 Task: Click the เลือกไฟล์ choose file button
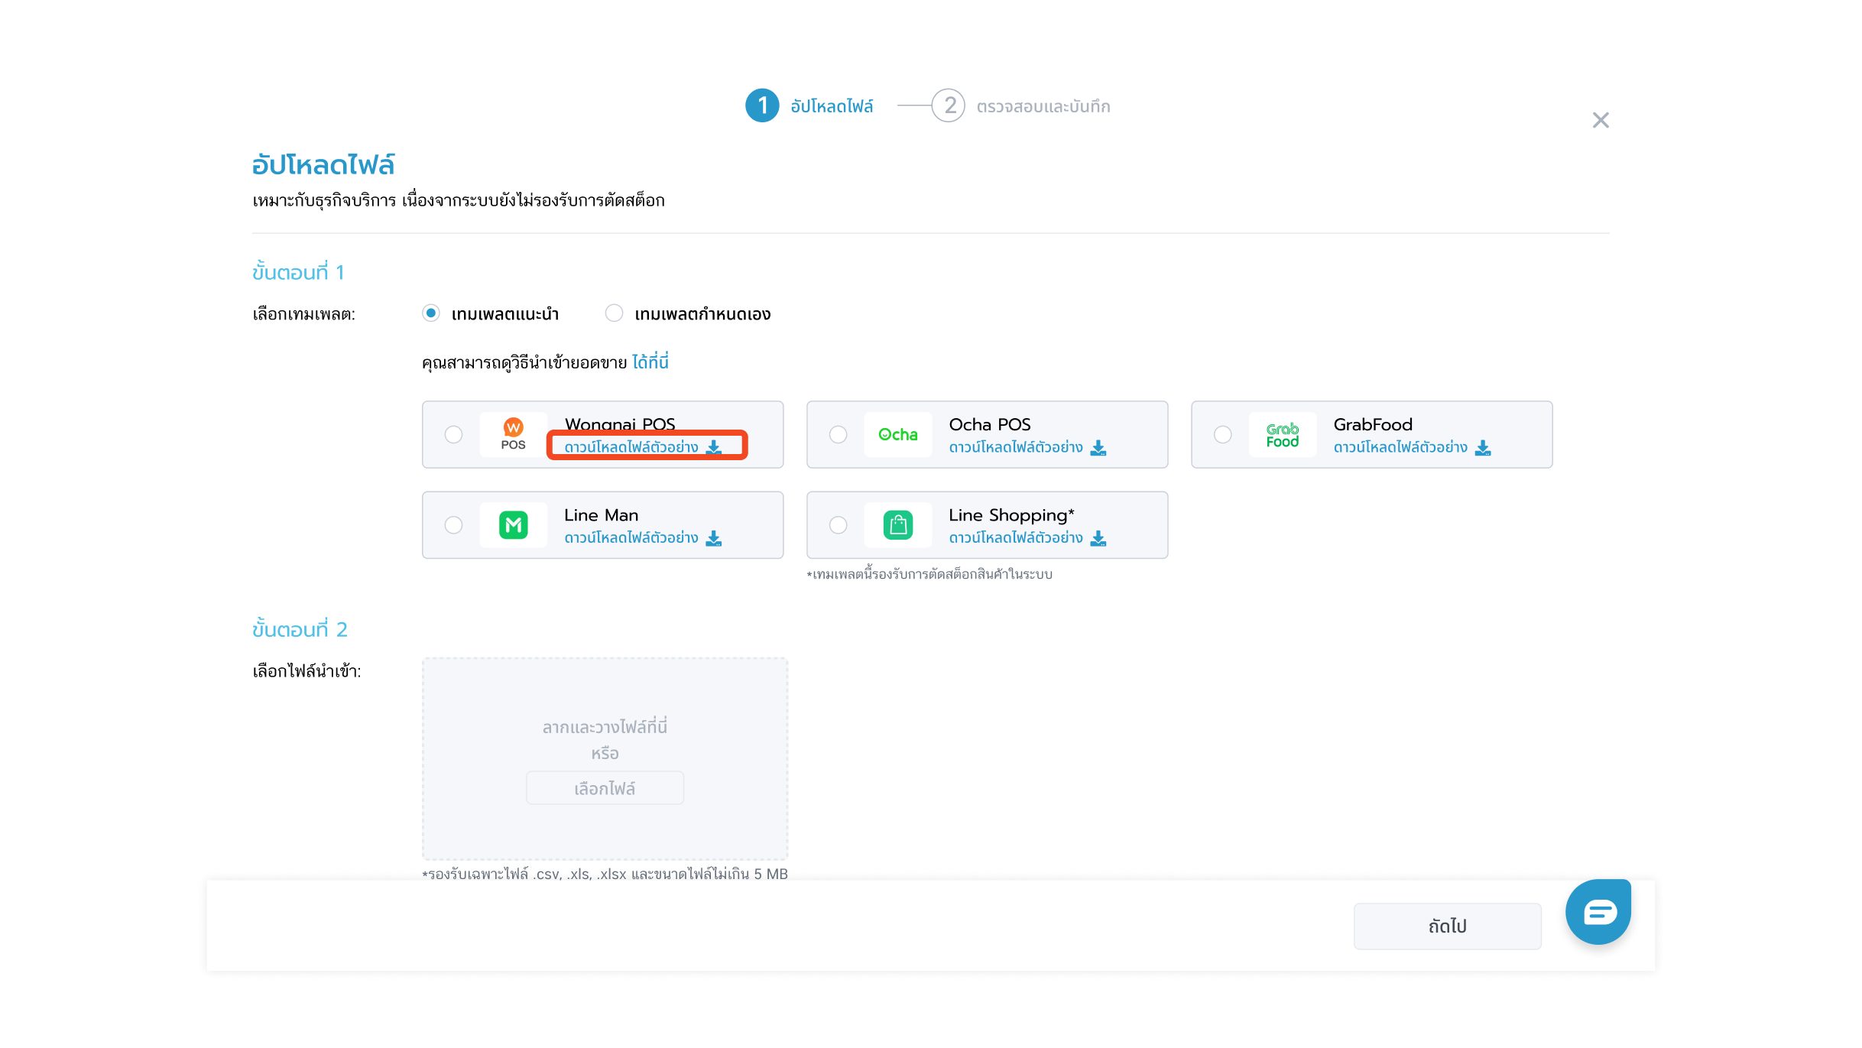(x=605, y=788)
